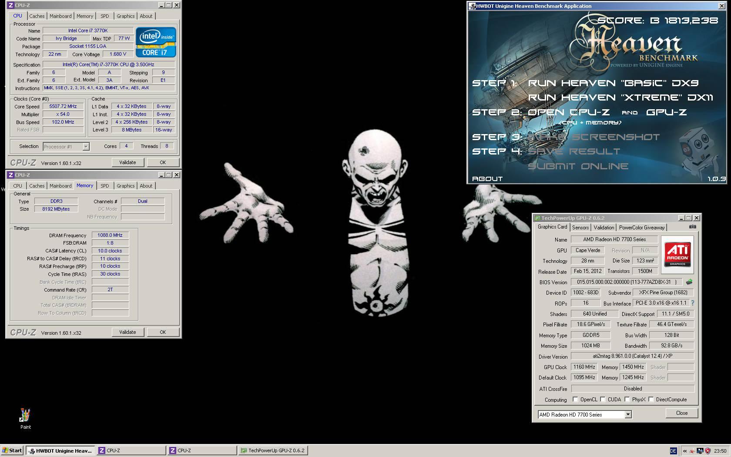The width and height of the screenshot is (731, 457).
Task: Open the PowerColor Giveaway tab
Action: 642,227
